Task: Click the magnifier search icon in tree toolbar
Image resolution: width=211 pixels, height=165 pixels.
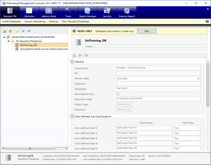Action: [x=23, y=31]
